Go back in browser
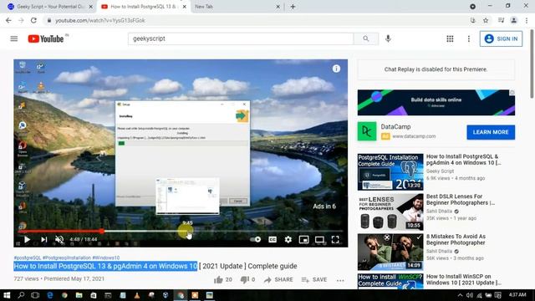 pyautogui.click(x=8, y=20)
